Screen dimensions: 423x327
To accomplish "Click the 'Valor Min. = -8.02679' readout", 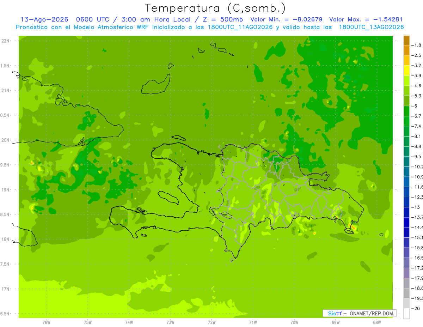I will click(x=286, y=19).
